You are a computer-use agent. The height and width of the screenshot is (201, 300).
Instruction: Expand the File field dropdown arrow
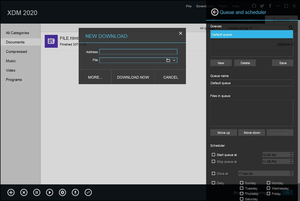174,60
